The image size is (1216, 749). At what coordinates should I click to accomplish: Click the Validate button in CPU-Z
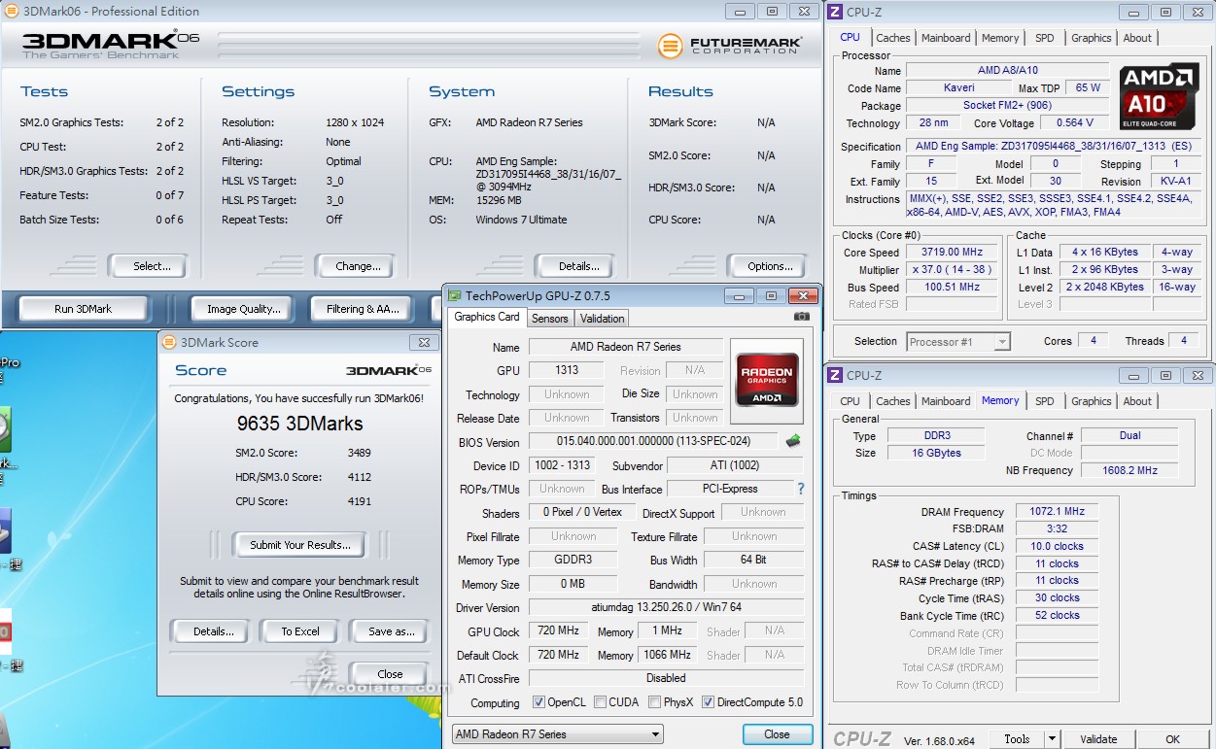click(1098, 739)
